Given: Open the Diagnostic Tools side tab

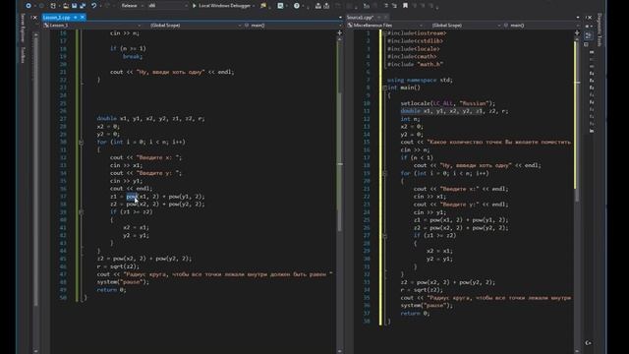Looking at the screenshot, I should [600, 30].
